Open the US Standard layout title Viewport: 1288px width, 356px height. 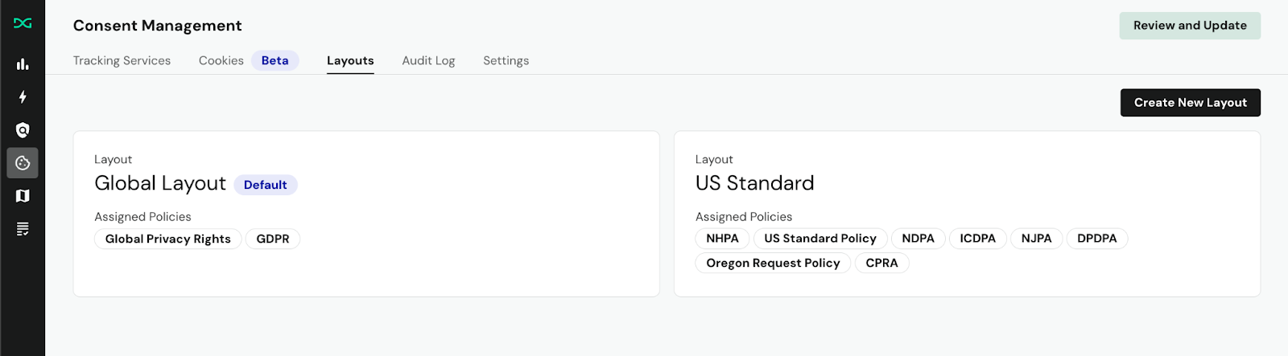pyautogui.click(x=754, y=183)
